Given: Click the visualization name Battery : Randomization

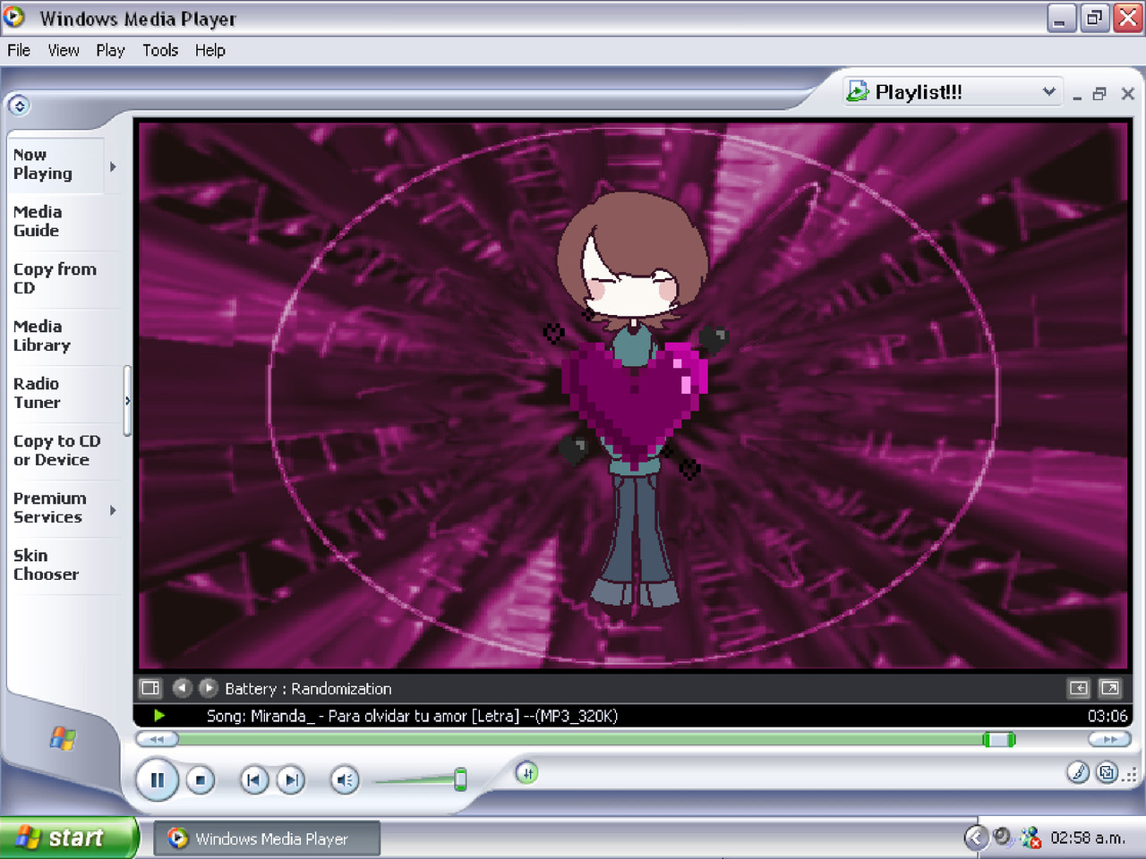Looking at the screenshot, I should coord(308,688).
